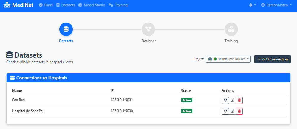This screenshot has height=129, width=297.
Task: Edit the Hospital de Sant Pau connection
Action: [x=232, y=111]
